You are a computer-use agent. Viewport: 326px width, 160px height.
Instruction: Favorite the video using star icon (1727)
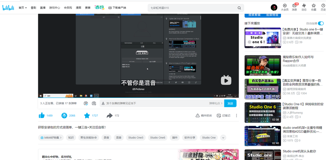coord(91,115)
